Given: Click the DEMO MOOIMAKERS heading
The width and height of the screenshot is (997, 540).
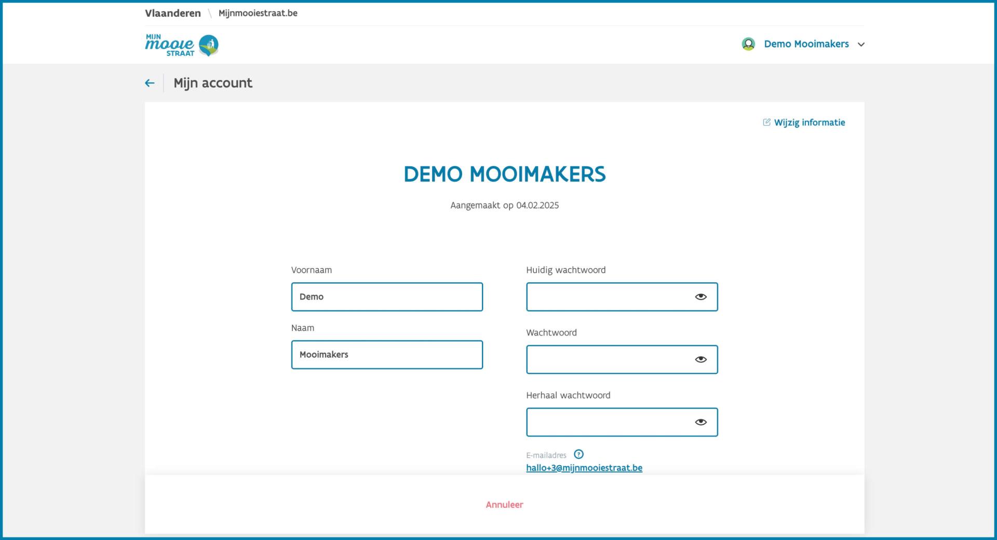Looking at the screenshot, I should click(505, 174).
